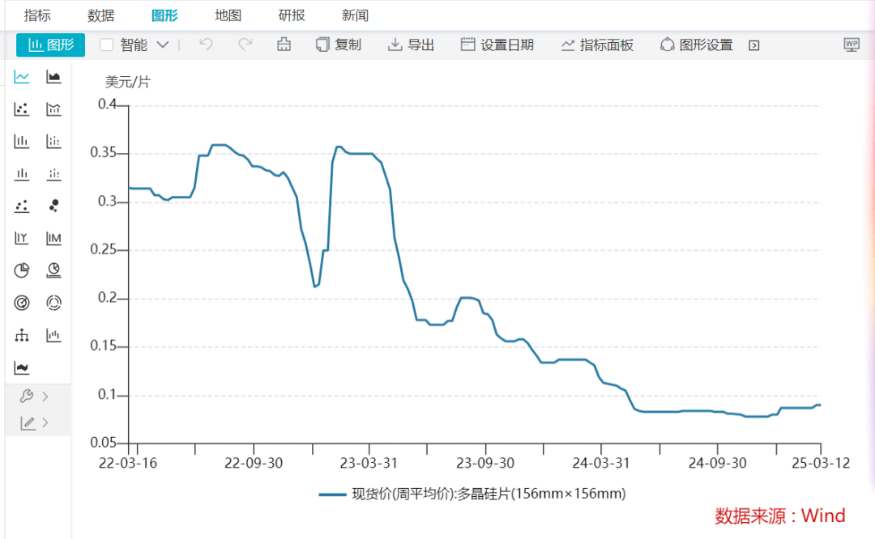Open the 指标面板 indicator panel
Image resolution: width=875 pixels, height=539 pixels.
tap(597, 45)
